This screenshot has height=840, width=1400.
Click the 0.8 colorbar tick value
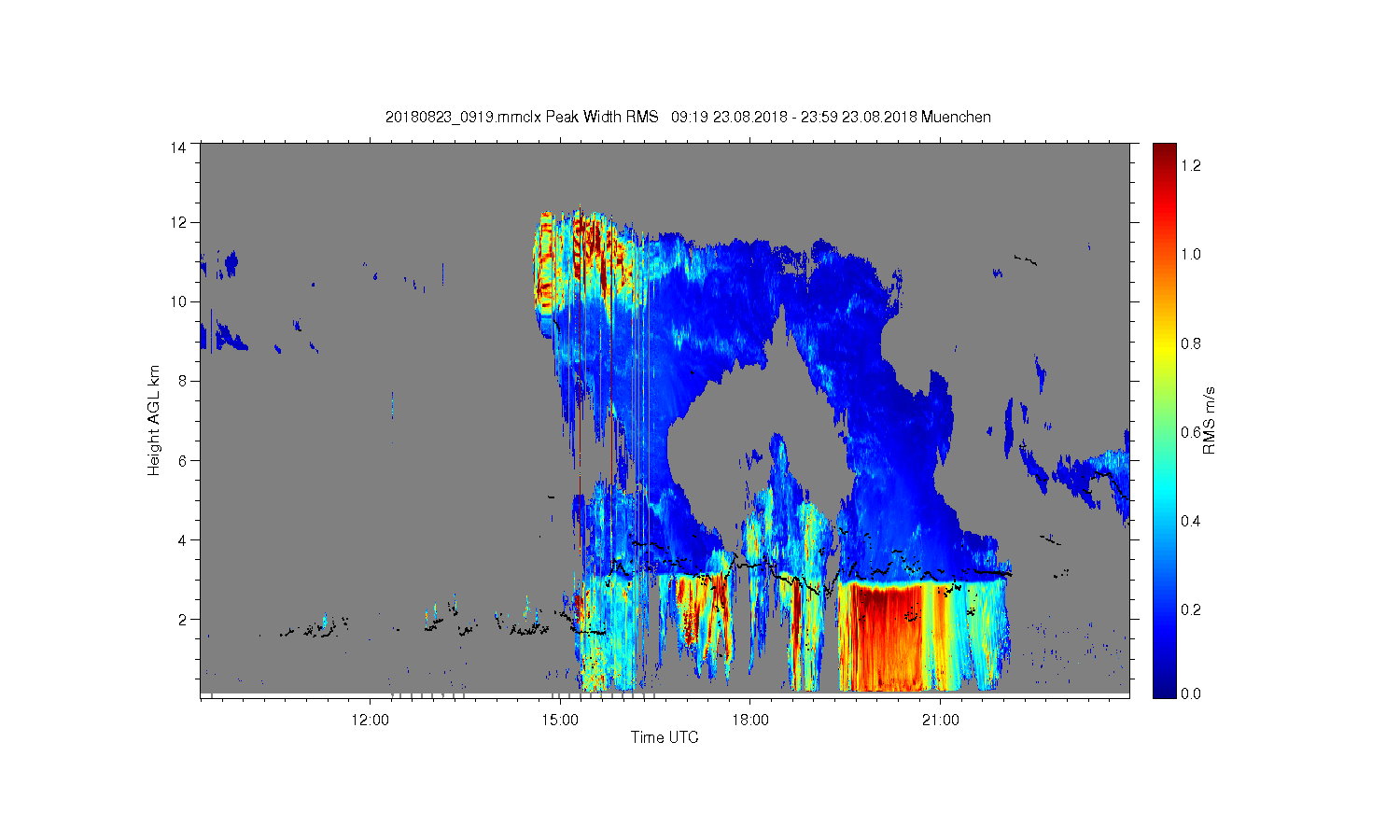pos(1191,343)
